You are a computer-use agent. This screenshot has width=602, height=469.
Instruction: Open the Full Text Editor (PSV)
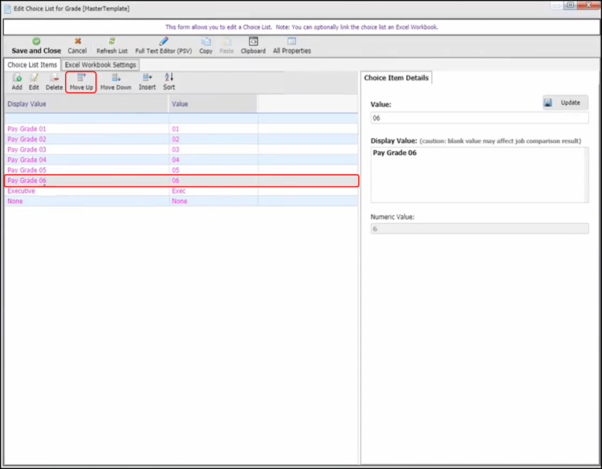coord(164,41)
